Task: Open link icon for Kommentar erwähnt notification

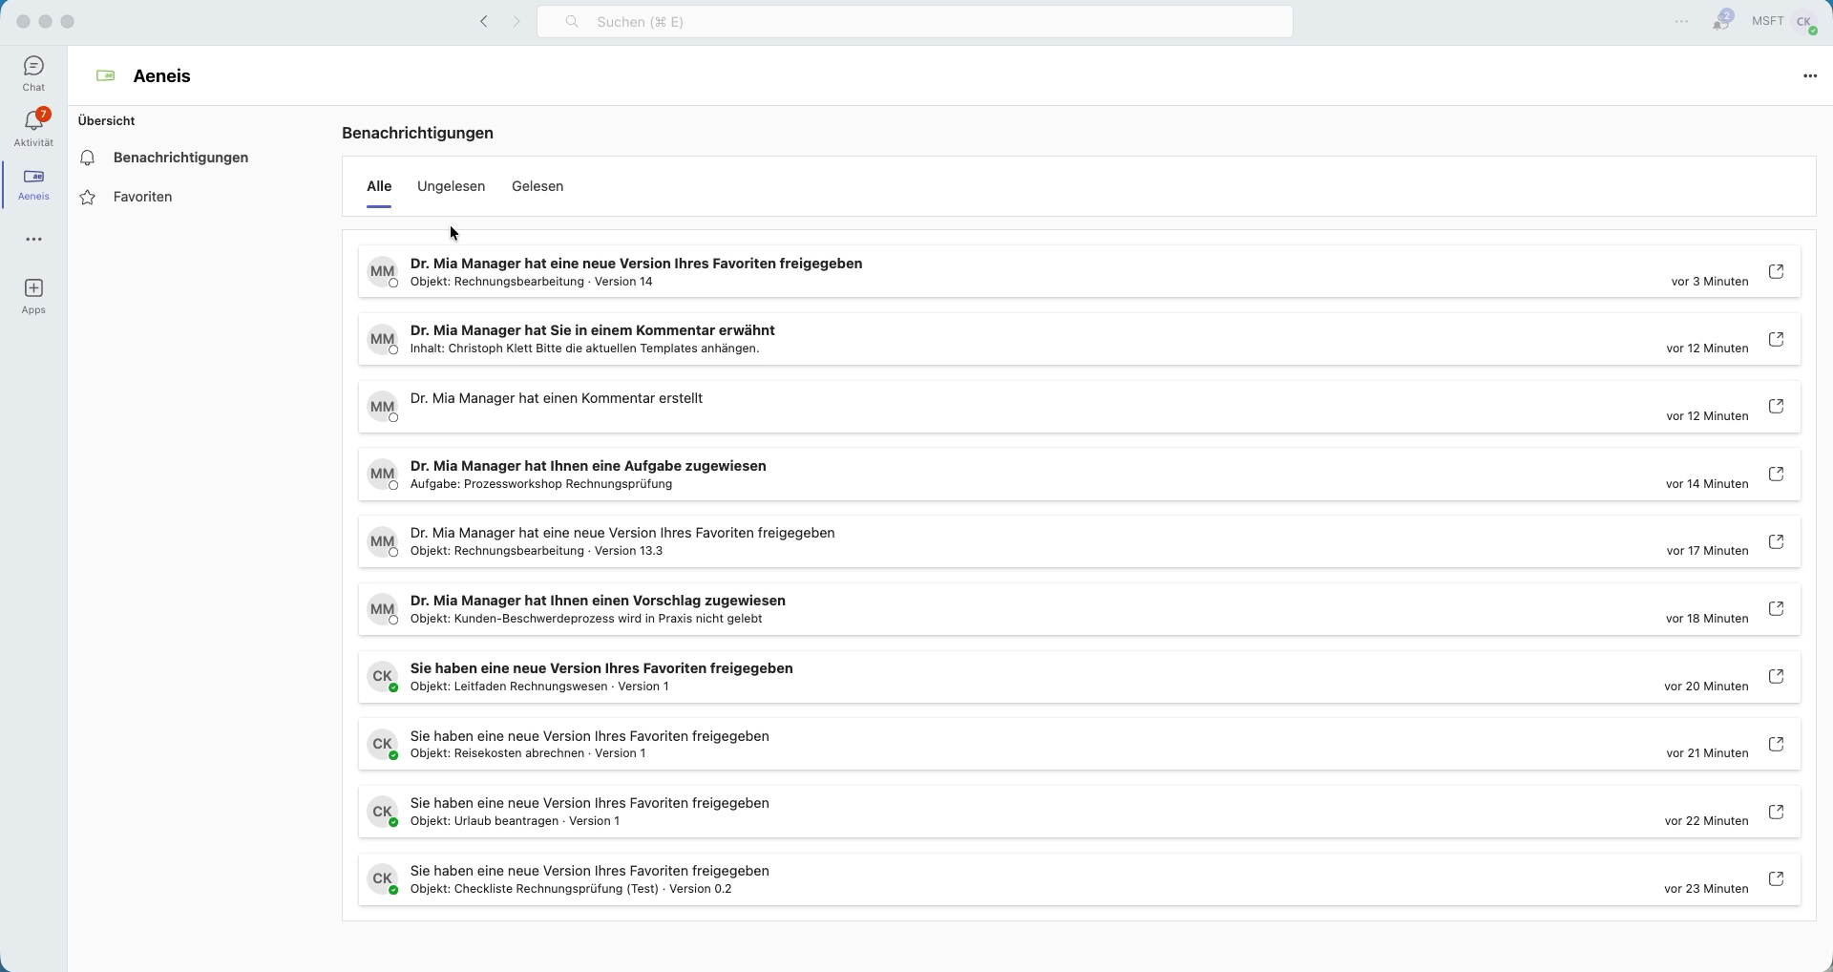Action: [x=1776, y=340]
